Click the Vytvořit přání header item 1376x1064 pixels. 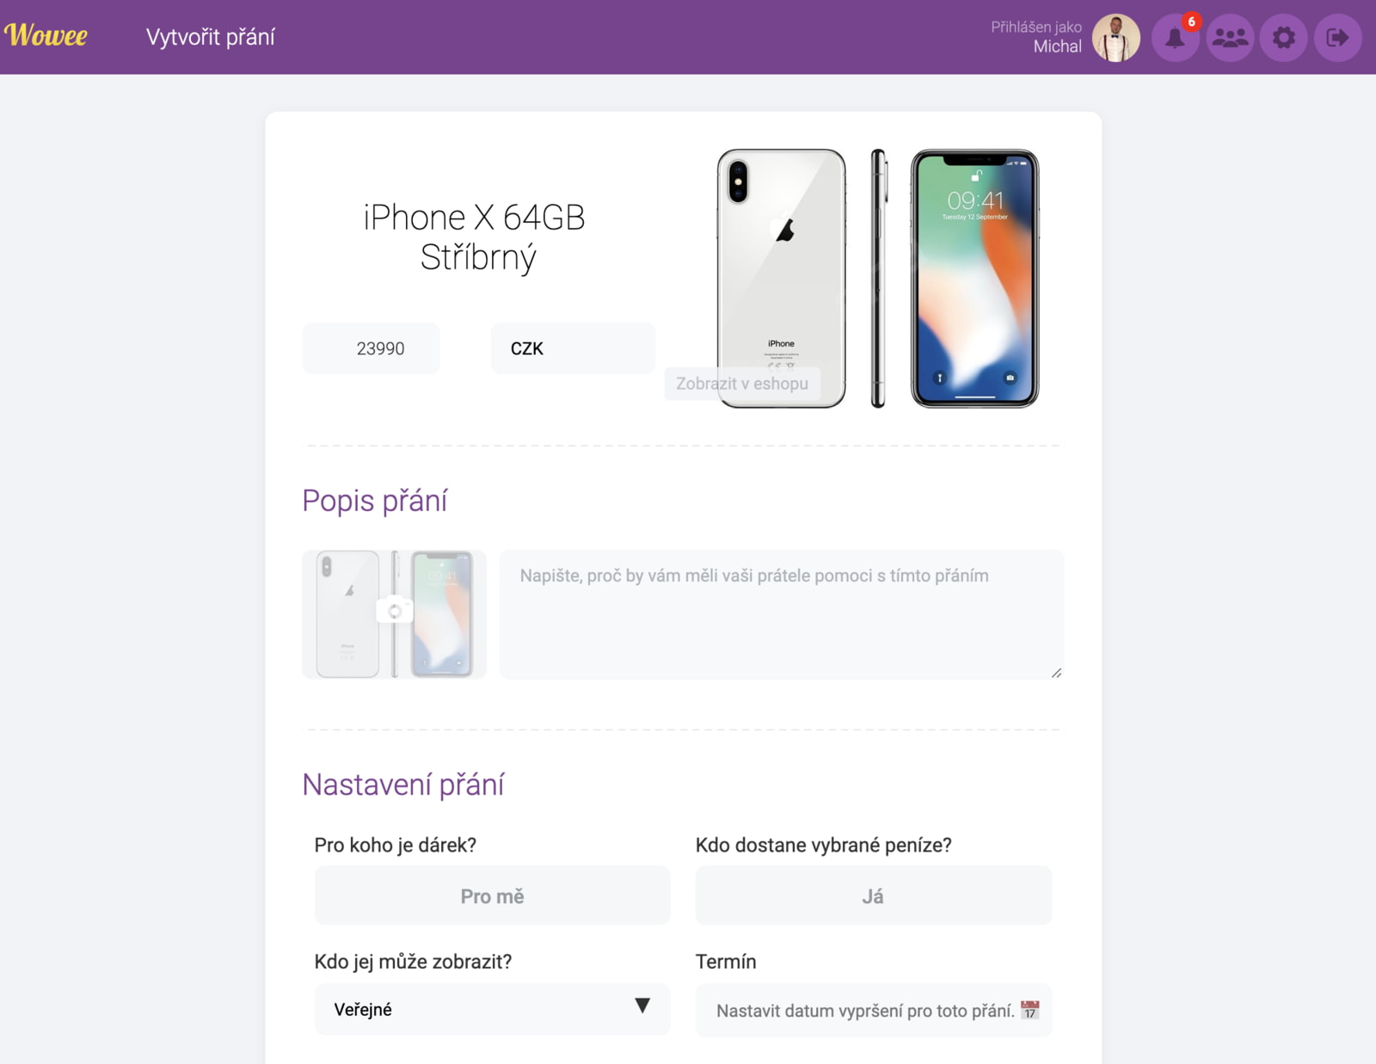pos(211,37)
